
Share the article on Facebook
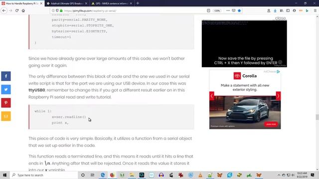6,76
